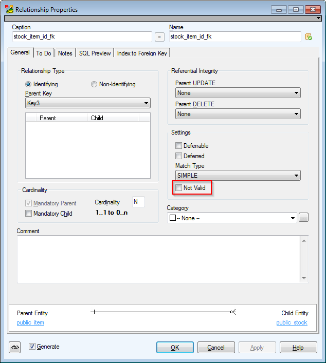The image size is (326, 363).
Task: Click the naming convention icon beside the Name field
Action: [309, 36]
